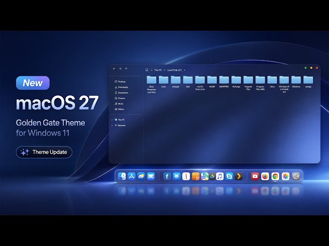The width and height of the screenshot is (329, 246).
Task: Open Documents in the sidebar
Action: point(121,93)
